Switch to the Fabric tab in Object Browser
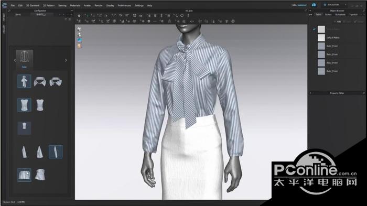This screenshot has height=206, width=367. (319, 15)
